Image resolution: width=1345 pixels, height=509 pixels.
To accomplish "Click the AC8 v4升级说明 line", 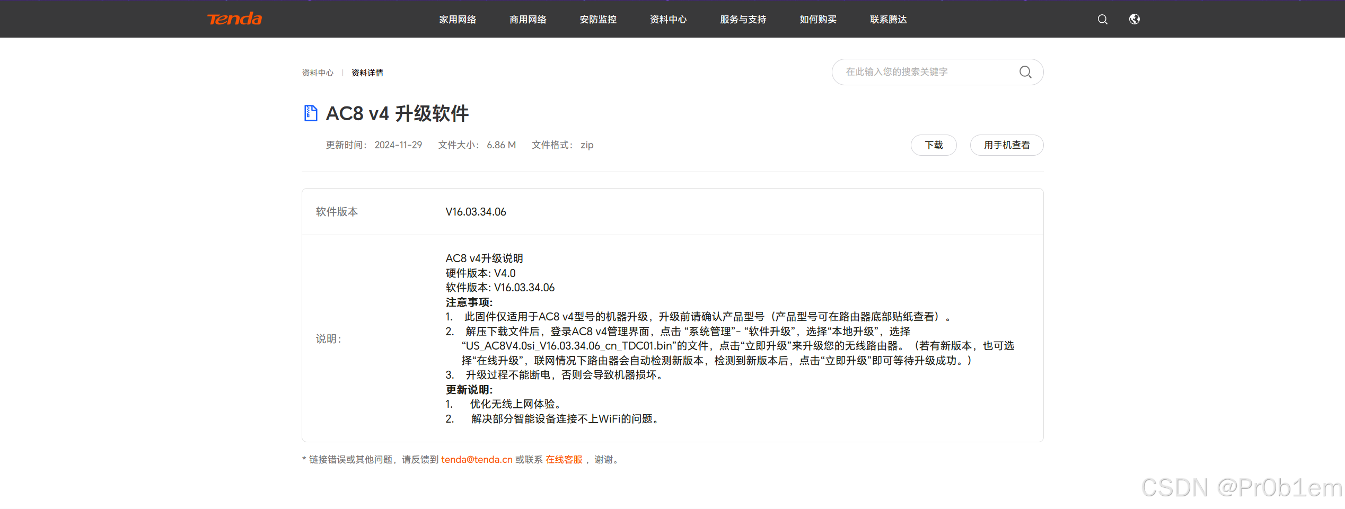I will [x=484, y=258].
